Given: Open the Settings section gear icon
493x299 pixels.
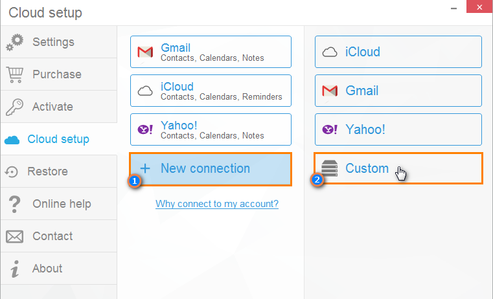Looking at the screenshot, I should pyautogui.click(x=14, y=42).
